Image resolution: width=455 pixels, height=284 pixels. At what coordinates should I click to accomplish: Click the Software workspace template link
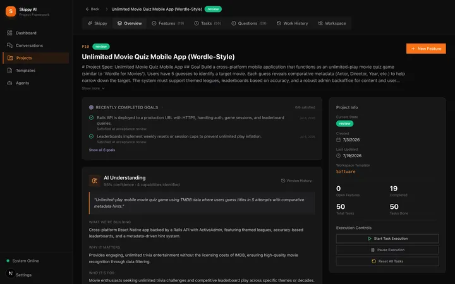[x=346, y=172]
